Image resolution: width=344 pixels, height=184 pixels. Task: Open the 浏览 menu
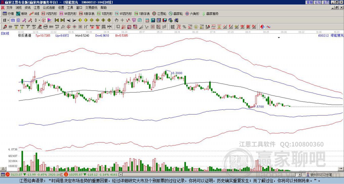pos(19,8)
